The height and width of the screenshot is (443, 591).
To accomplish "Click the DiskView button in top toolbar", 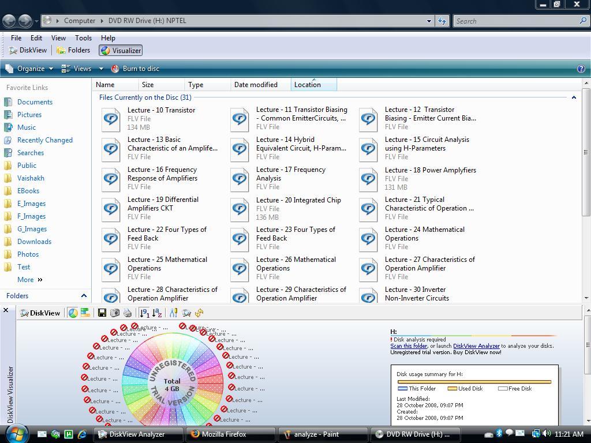I will [x=28, y=50].
